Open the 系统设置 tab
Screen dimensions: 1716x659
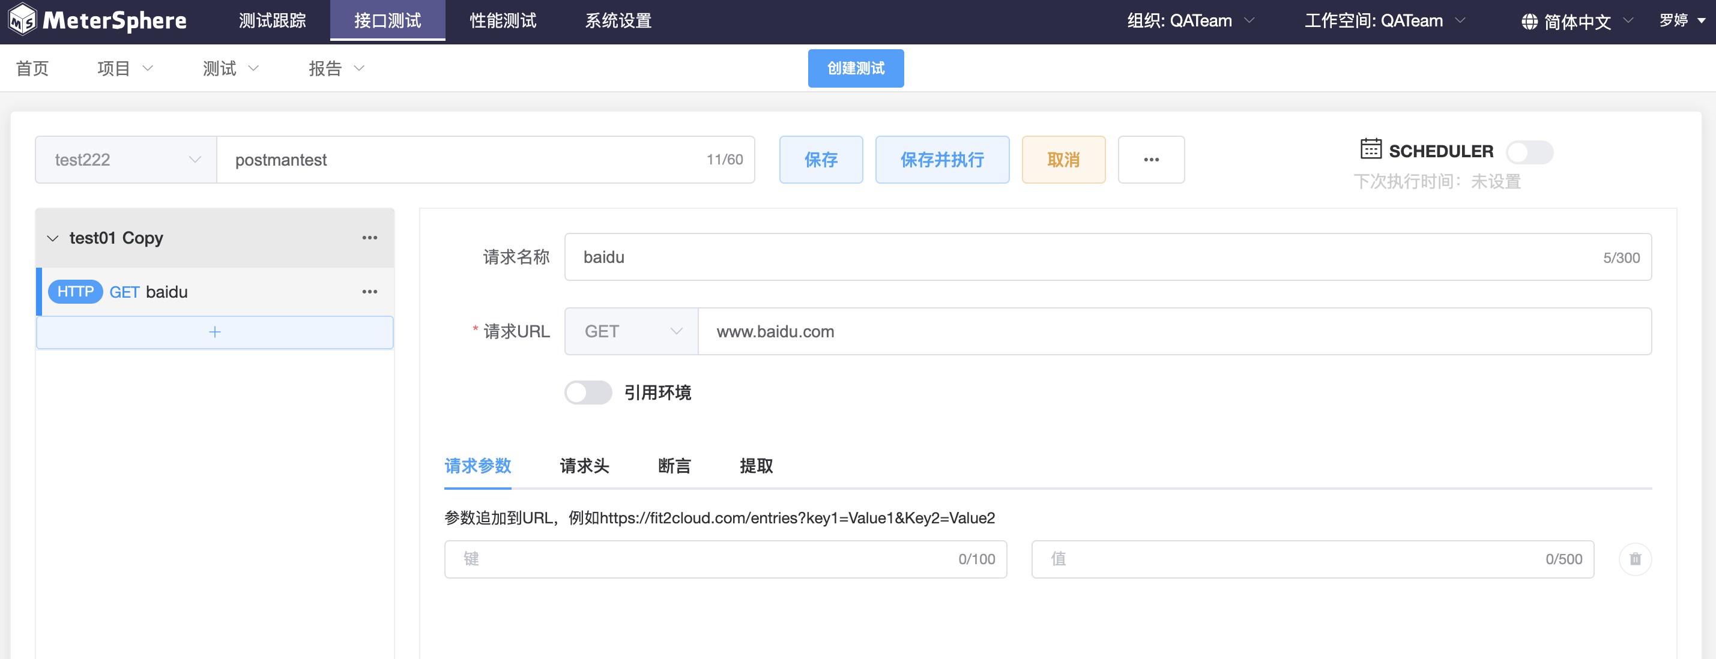[618, 20]
